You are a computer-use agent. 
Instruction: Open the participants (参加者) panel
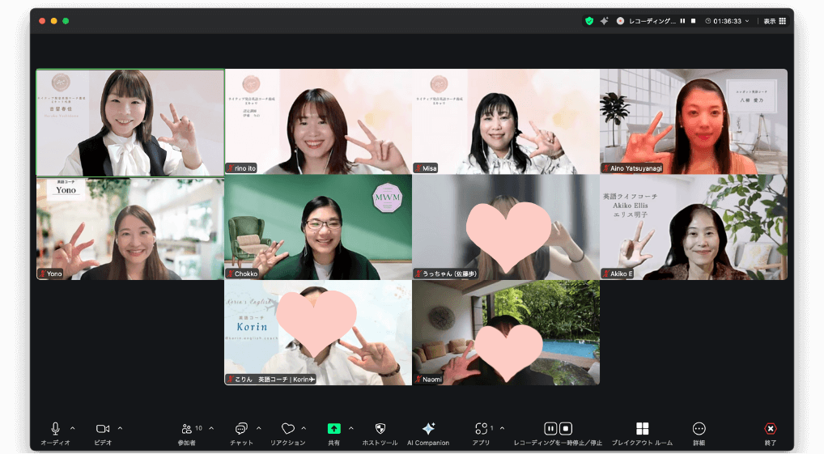(x=188, y=429)
